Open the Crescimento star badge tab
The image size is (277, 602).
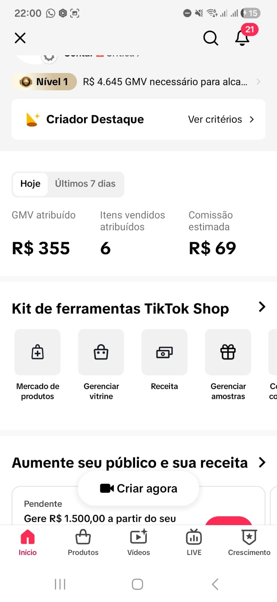pos(249,542)
